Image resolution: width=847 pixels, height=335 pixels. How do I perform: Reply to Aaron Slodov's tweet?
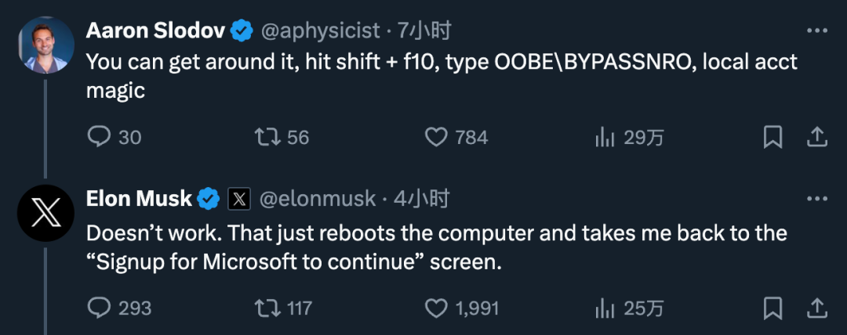click(99, 138)
